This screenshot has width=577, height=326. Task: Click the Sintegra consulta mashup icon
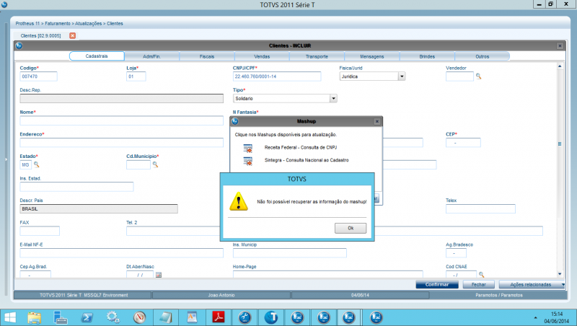(248, 161)
